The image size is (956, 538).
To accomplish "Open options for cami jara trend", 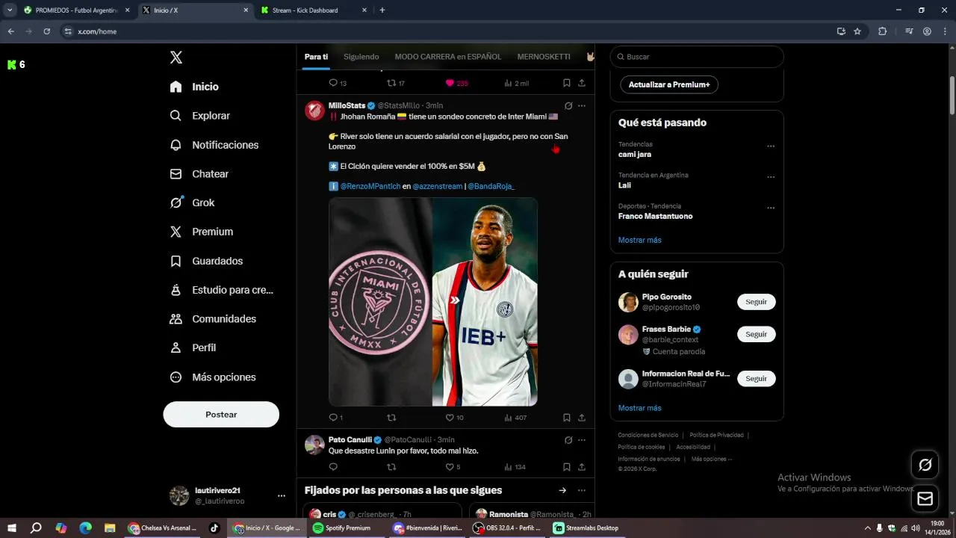I will [x=771, y=146].
